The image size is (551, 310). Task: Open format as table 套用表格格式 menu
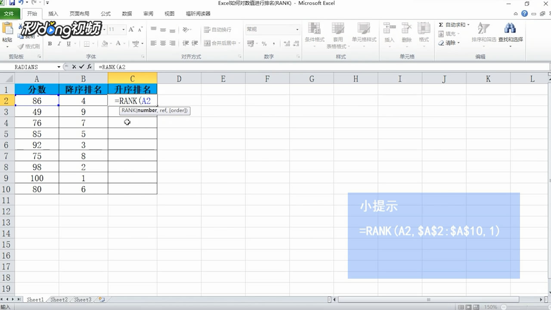point(337,34)
